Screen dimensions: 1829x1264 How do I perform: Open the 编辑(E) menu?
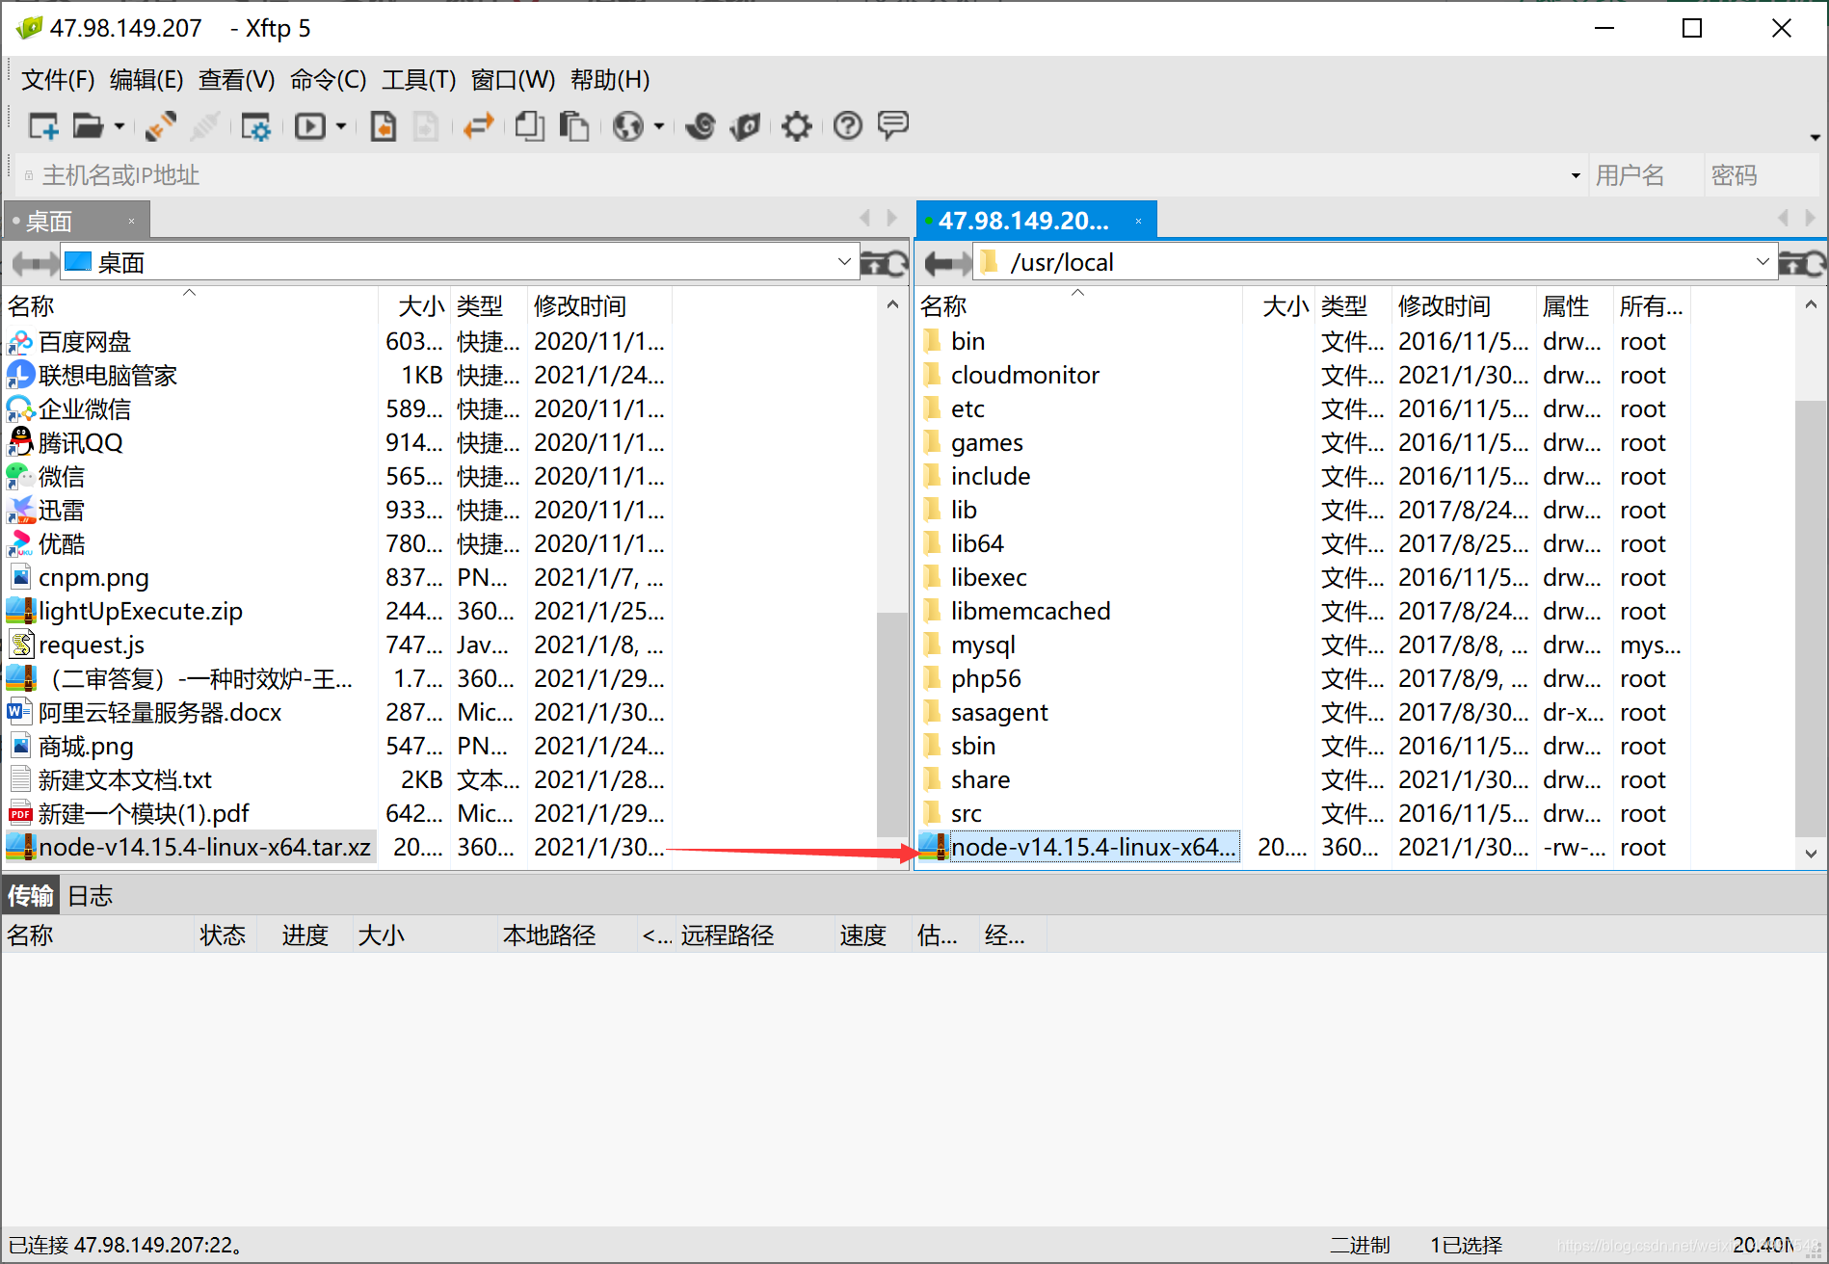coord(146,80)
